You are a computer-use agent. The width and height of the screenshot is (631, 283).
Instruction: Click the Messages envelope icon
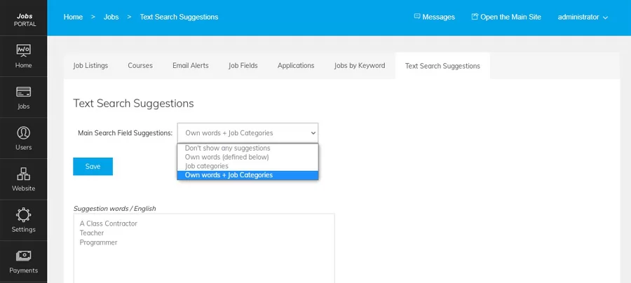[417, 17]
